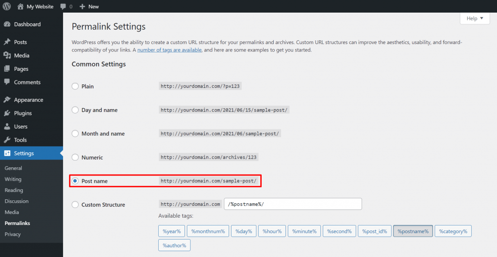Viewport: 497px width, 257px height.
Task: Click the Appearance paintbrush icon
Action: click(7, 100)
